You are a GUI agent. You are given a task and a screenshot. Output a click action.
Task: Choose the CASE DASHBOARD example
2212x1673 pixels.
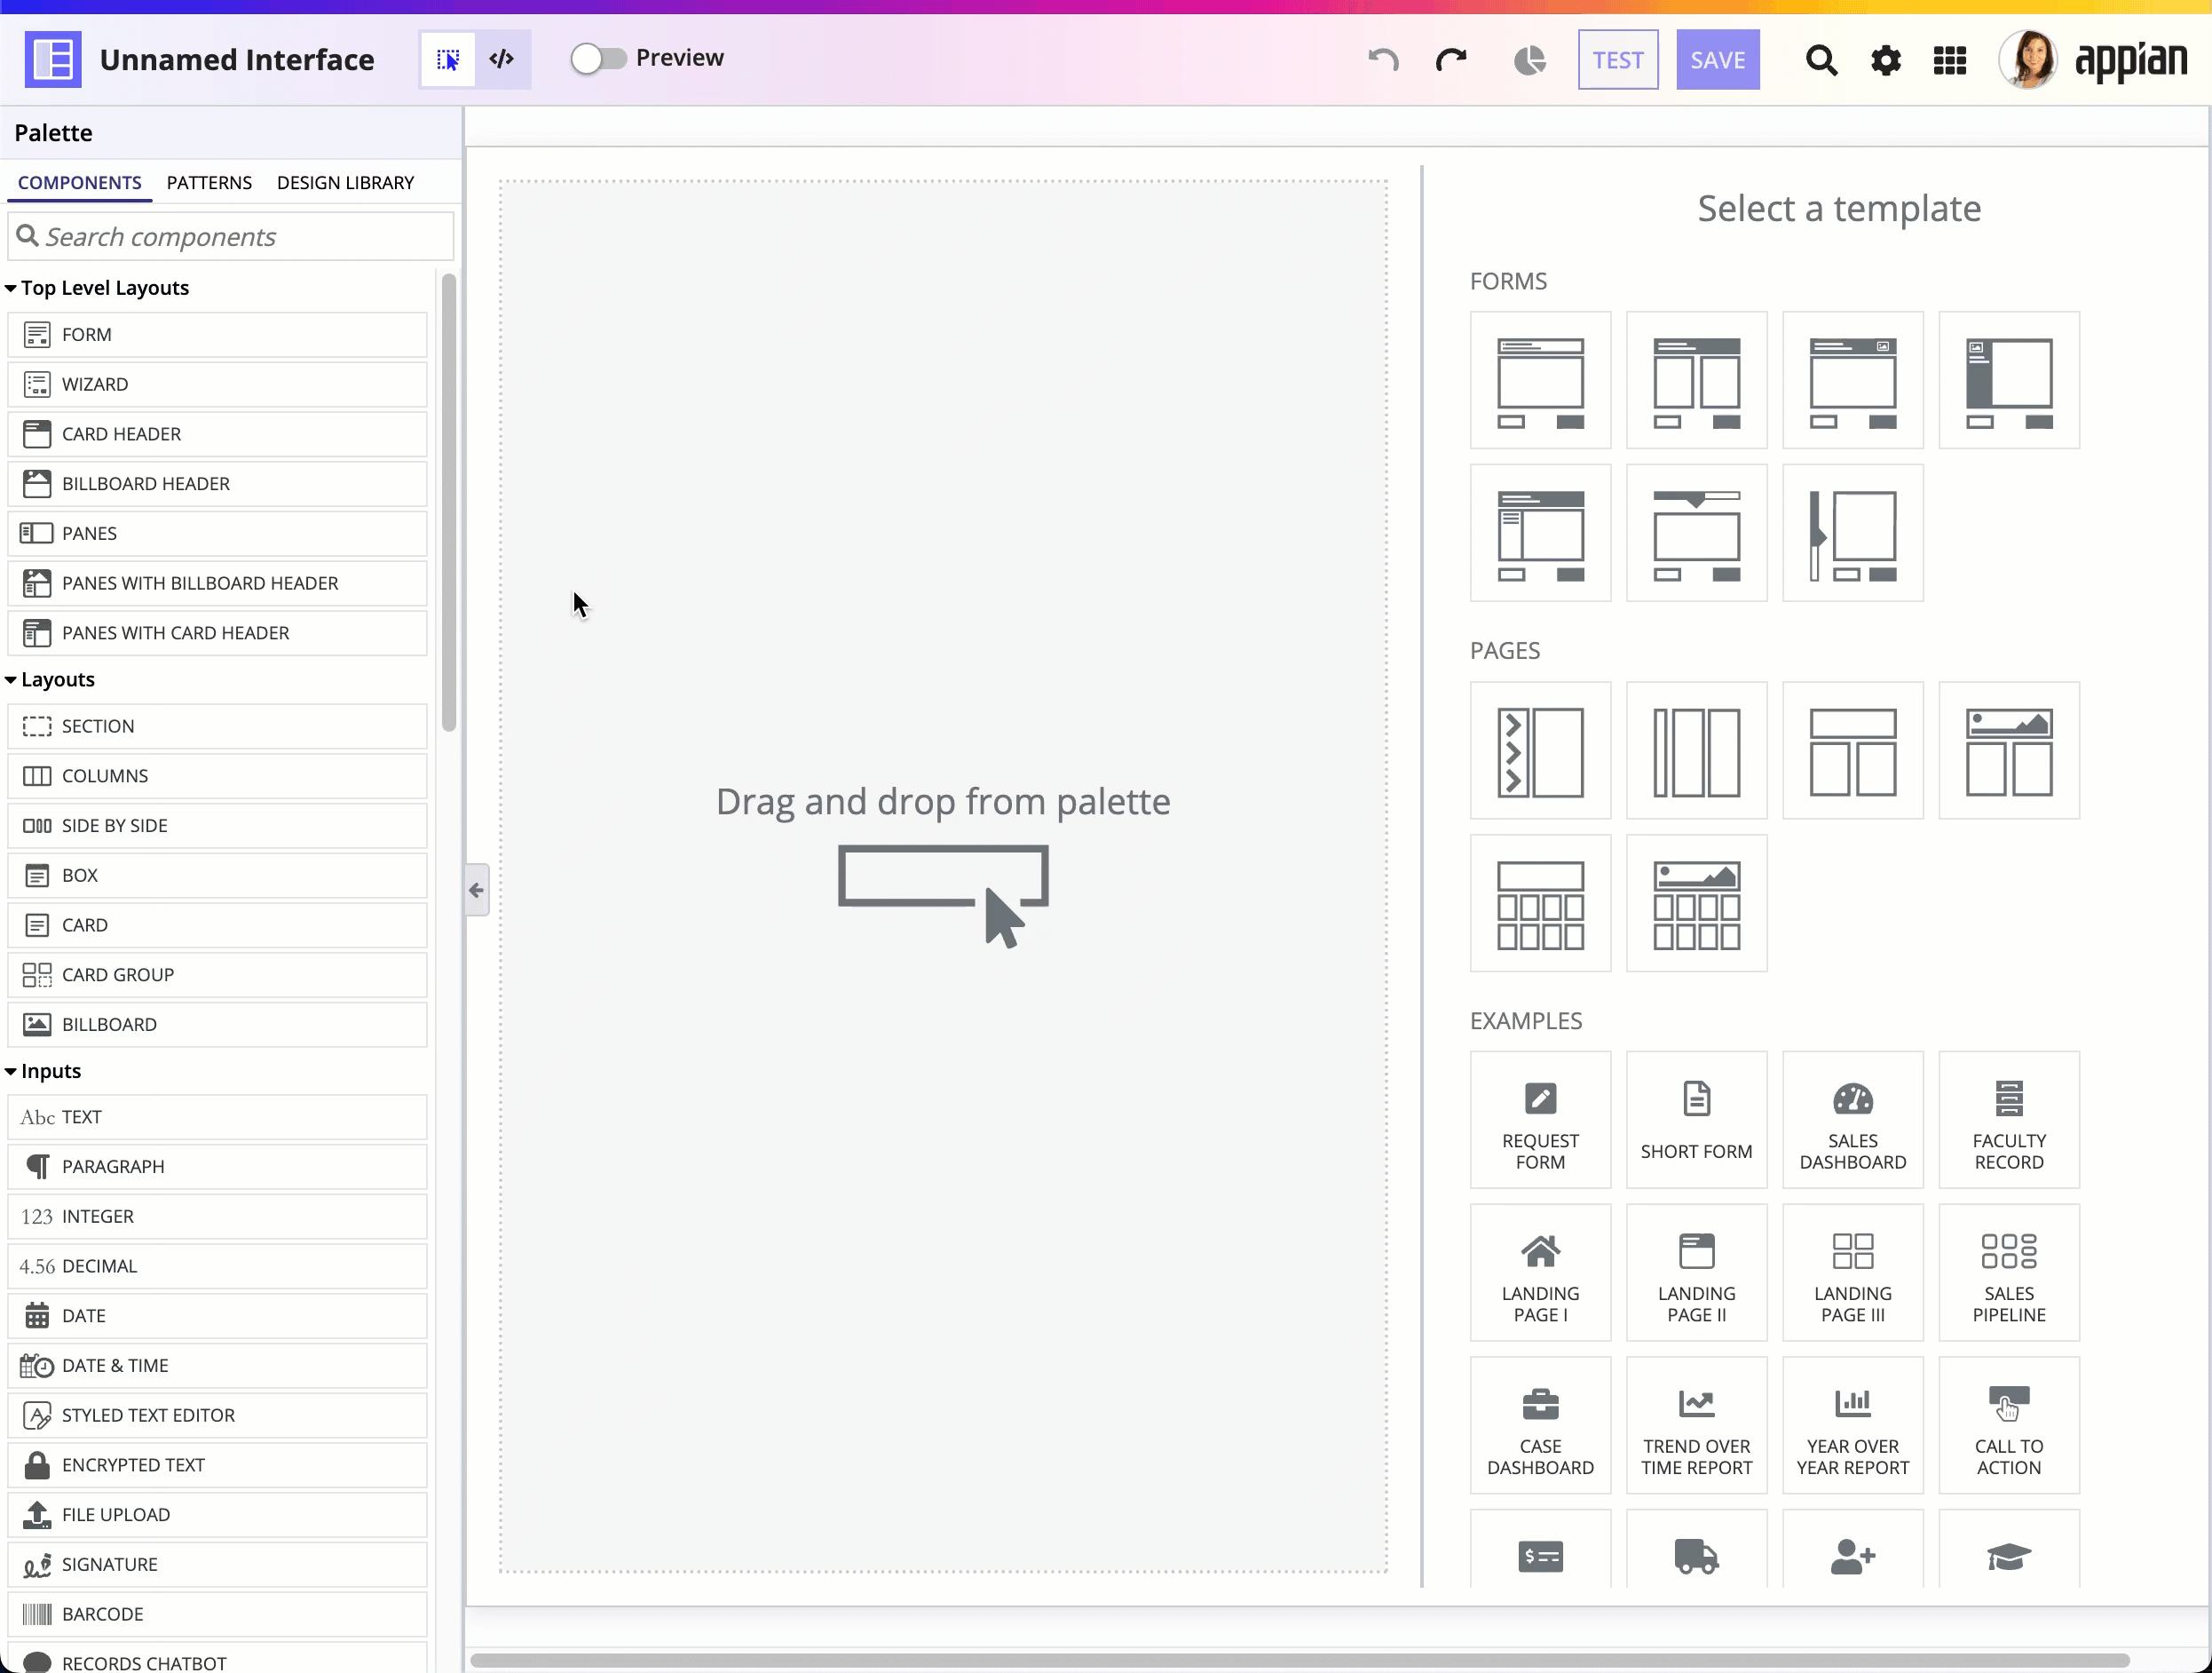pos(1540,1425)
